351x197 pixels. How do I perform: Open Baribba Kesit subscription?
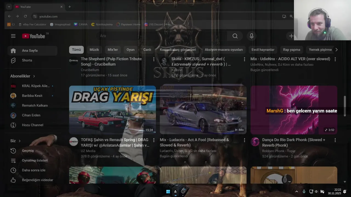[33, 96]
